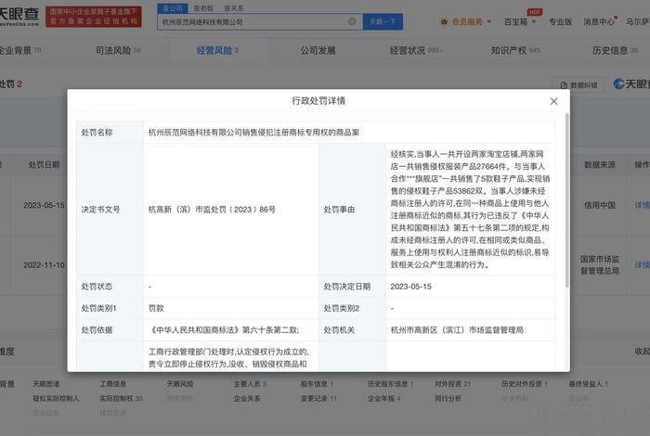Image resolution: width=650 pixels, height=436 pixels.
Task: Open the 历史信息 tab
Action: [x=615, y=50]
